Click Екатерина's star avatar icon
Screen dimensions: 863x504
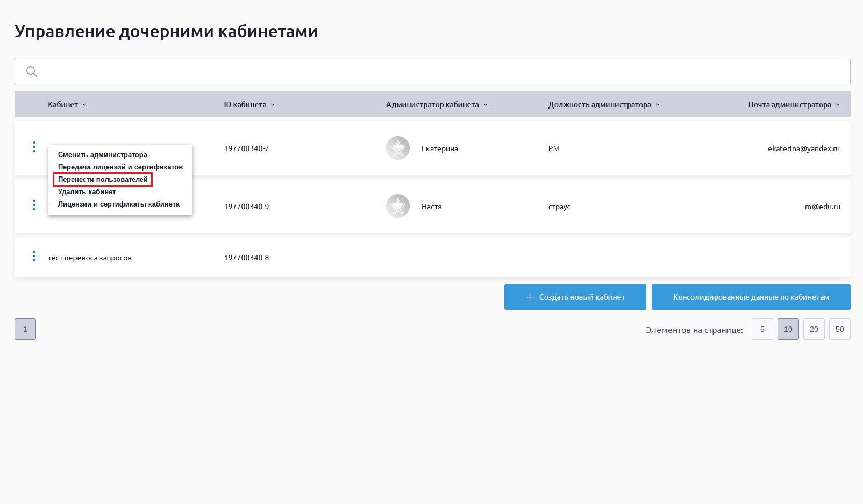tap(398, 148)
